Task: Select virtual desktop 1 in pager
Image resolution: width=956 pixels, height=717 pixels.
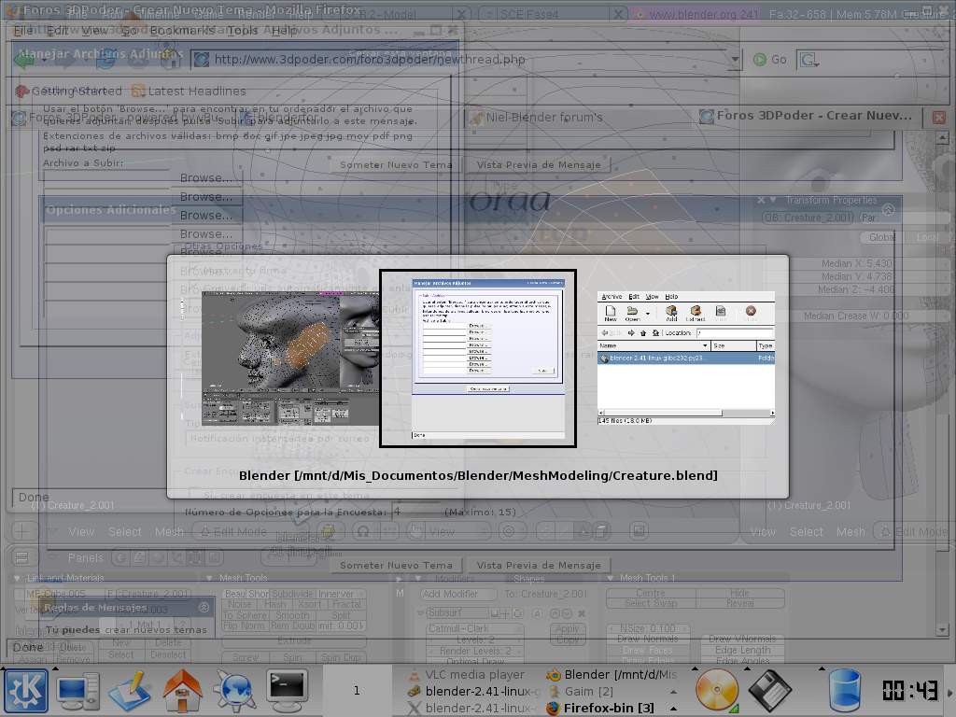Action: (357, 690)
